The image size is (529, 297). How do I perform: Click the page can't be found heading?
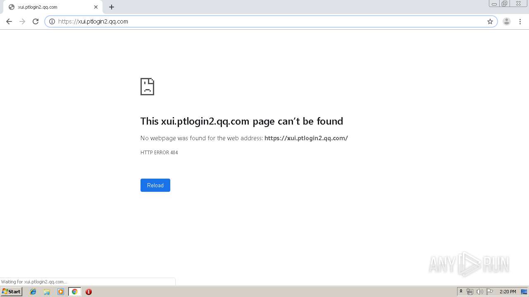point(242,121)
